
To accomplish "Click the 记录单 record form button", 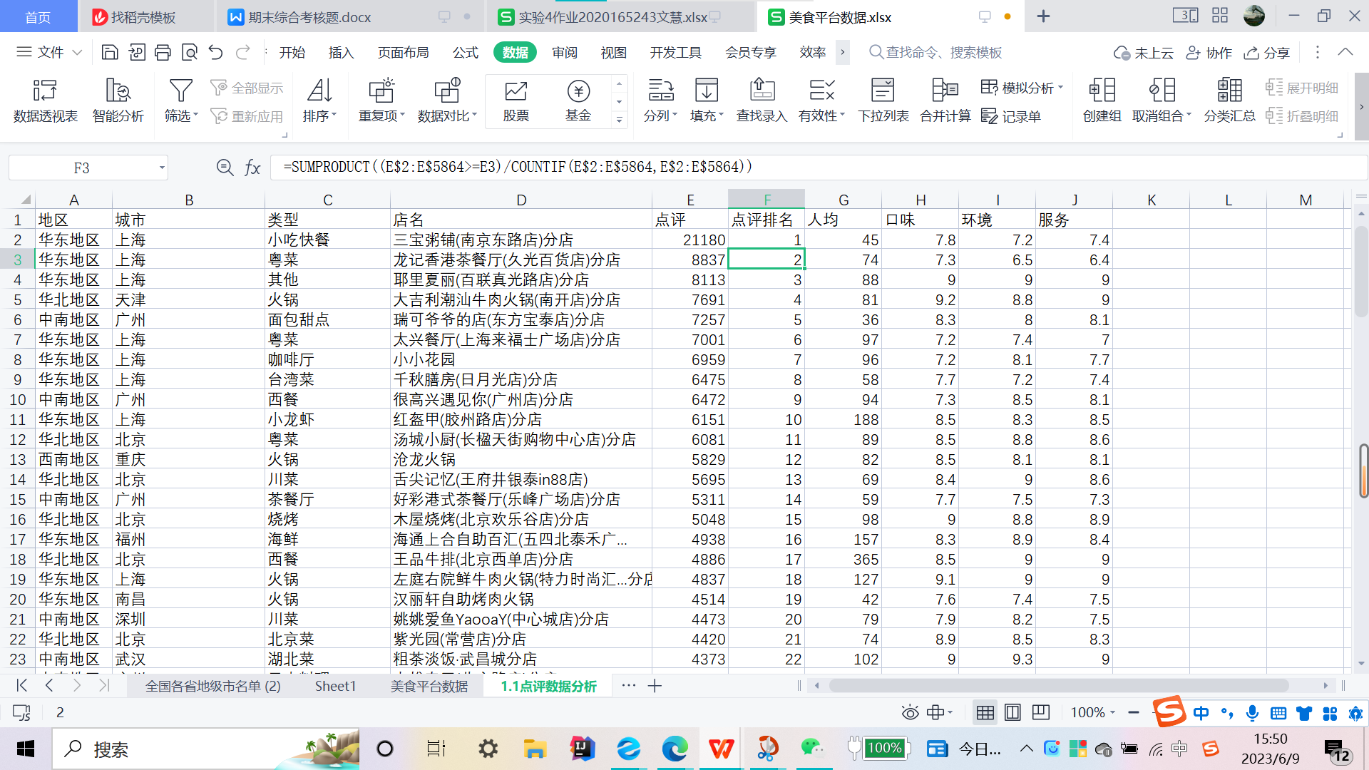I will pos(1011,116).
